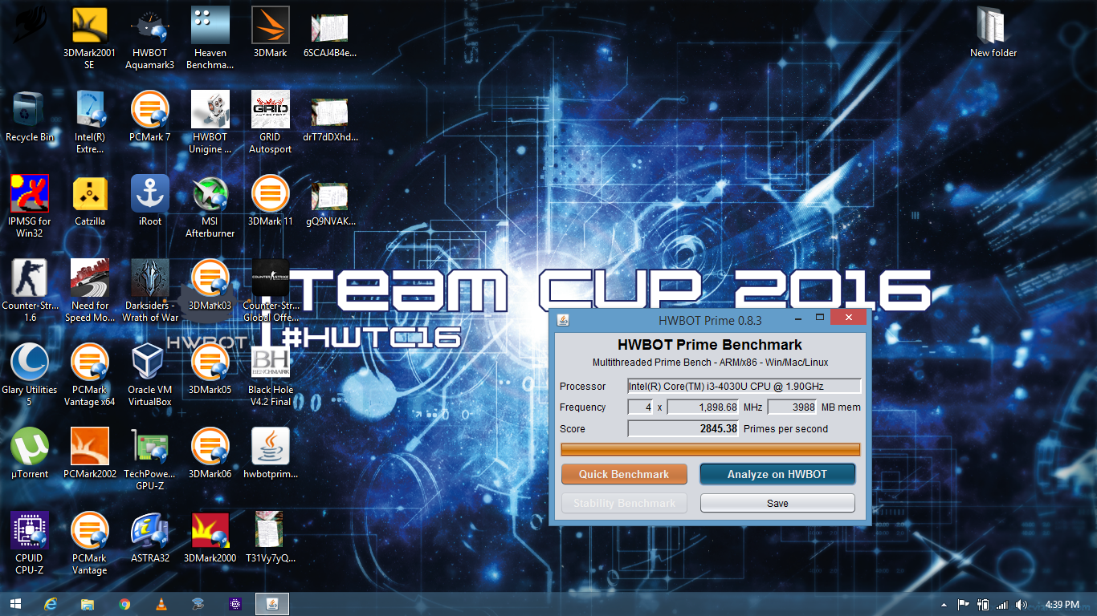This screenshot has height=616, width=1097.
Task: Select the GRID Autosport icon
Action: [271, 122]
